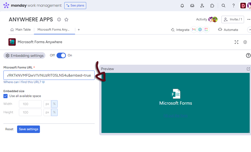Add a new board view tab
Viewport: 251px width, 152px height.
(79, 30)
